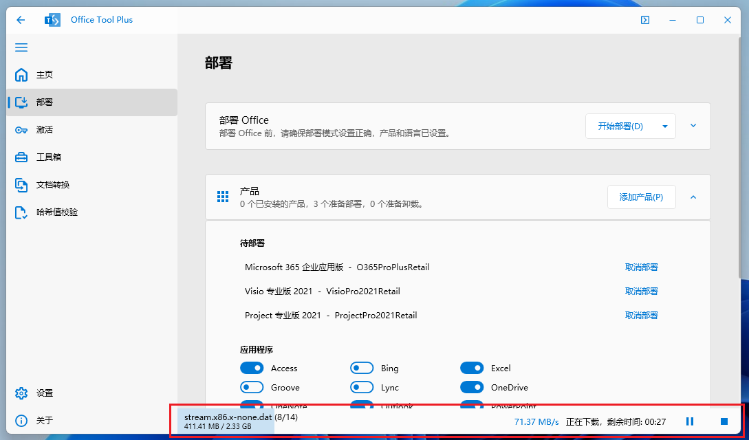Open the 主页 home icon in sidebar
Screen dimensions: 749x440
[x=21, y=75]
